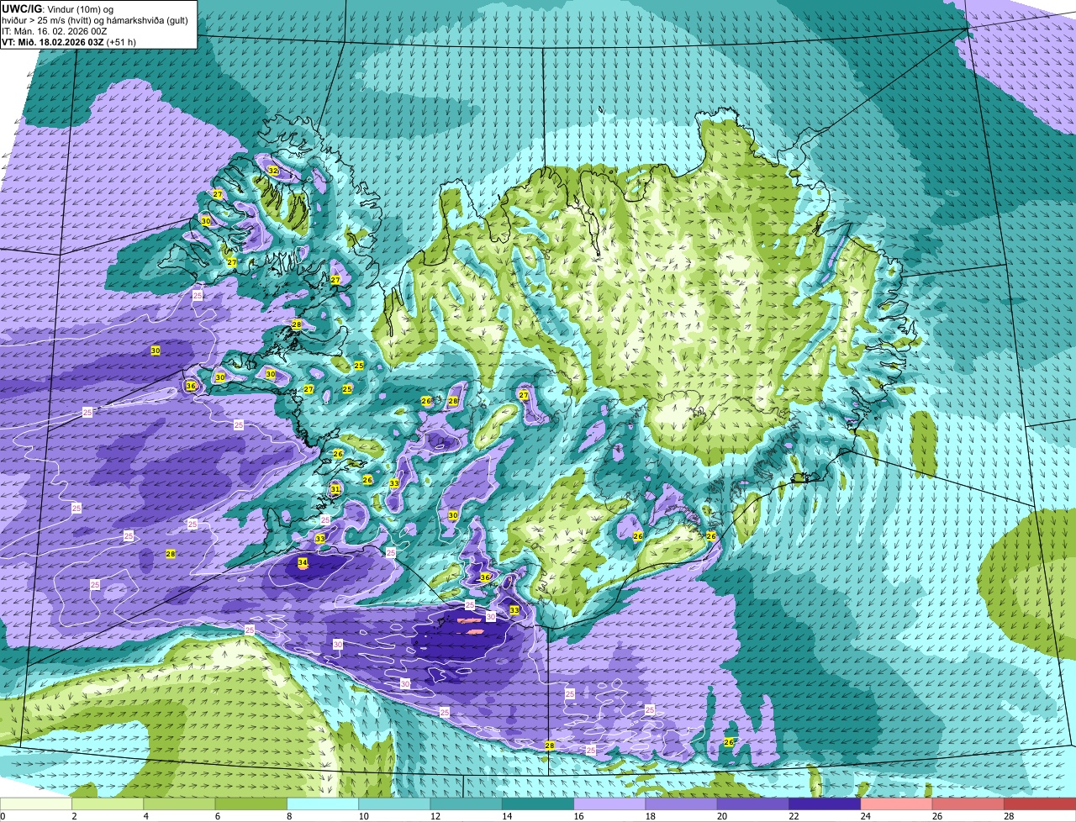This screenshot has height=822, width=1076.
Task: Click the 0–2 m/s palest legend swatch
Action: tap(36, 804)
